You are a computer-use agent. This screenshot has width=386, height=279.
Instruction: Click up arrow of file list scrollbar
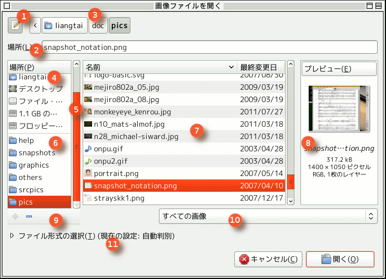[290, 64]
